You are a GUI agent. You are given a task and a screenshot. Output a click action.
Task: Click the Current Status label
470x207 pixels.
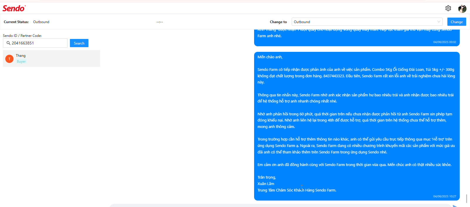(x=16, y=22)
